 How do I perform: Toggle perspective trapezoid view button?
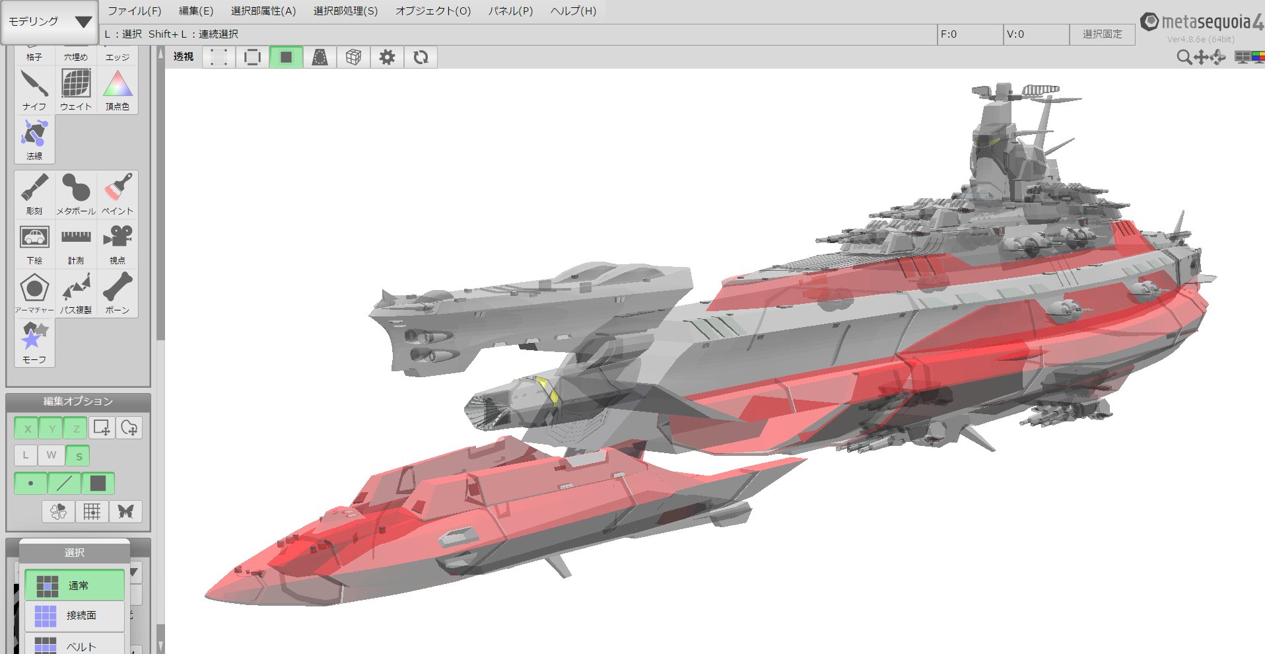[320, 57]
